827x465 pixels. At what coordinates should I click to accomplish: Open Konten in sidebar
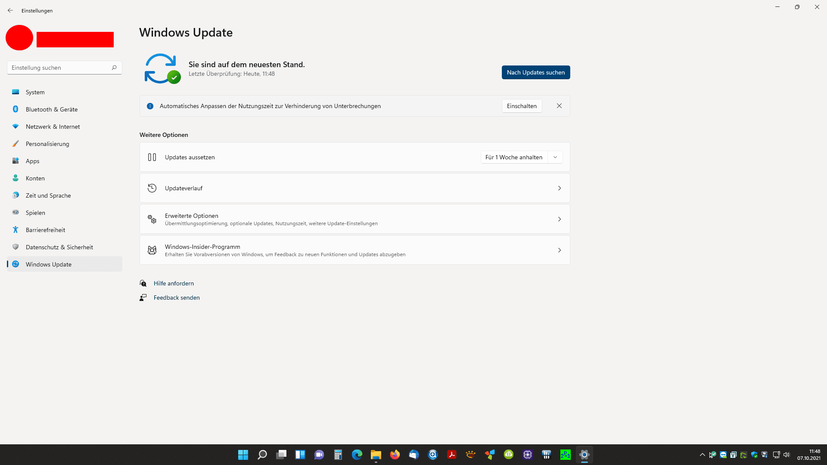tap(65, 178)
